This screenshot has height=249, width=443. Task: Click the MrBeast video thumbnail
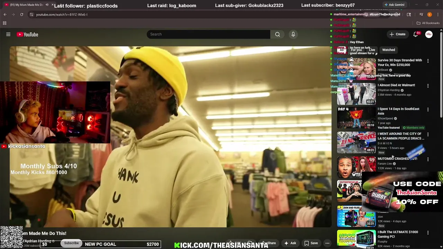coord(356,69)
